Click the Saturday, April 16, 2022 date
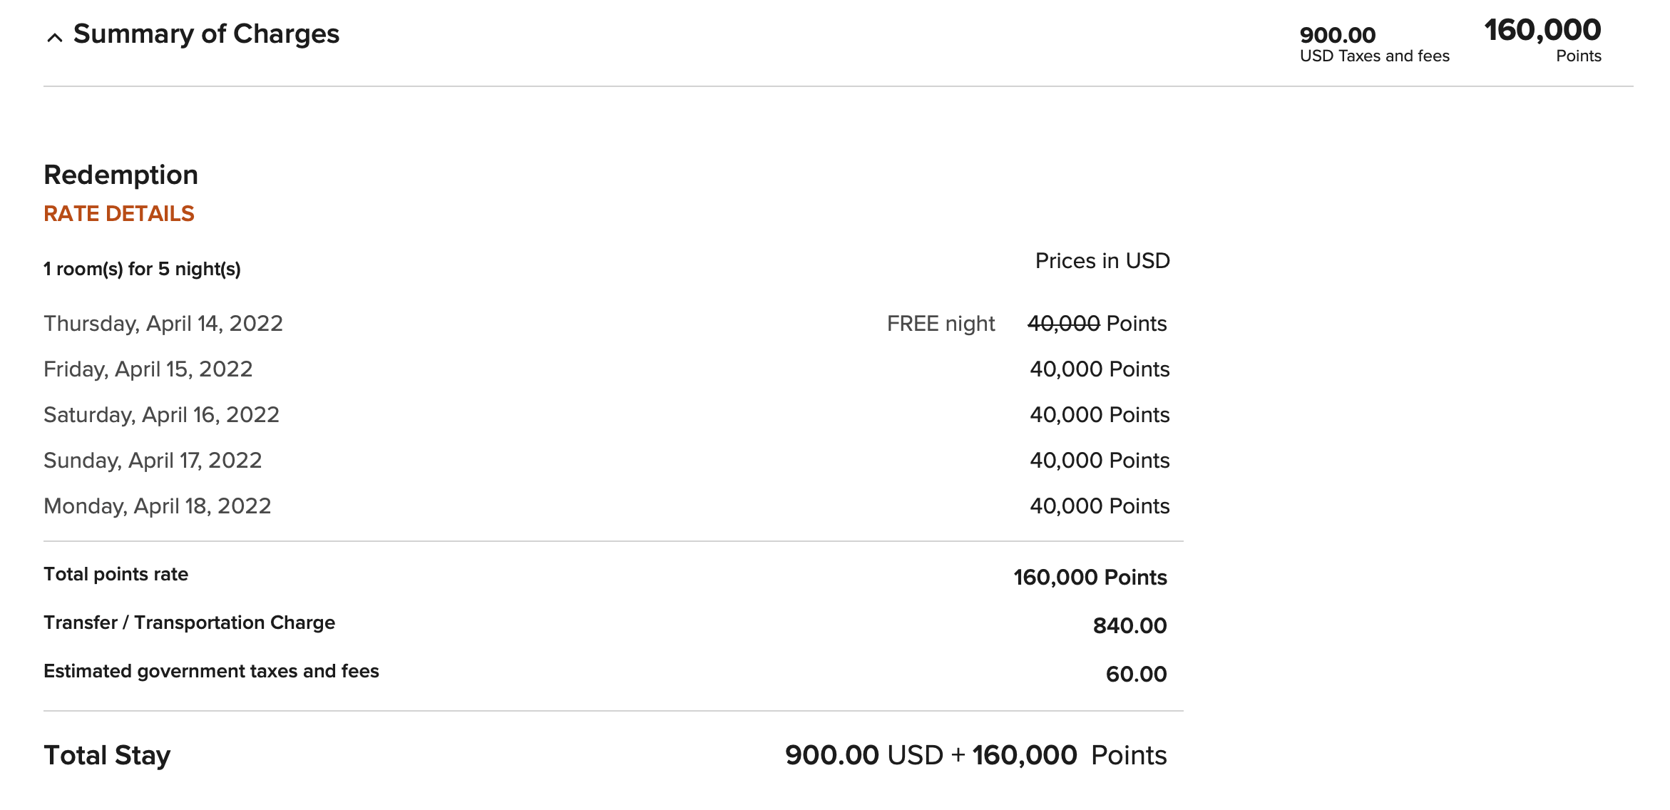This screenshot has width=1670, height=810. click(162, 414)
